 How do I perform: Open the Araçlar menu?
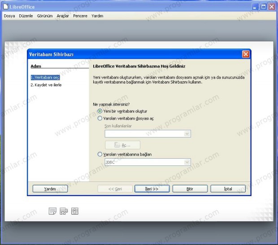(x=63, y=16)
